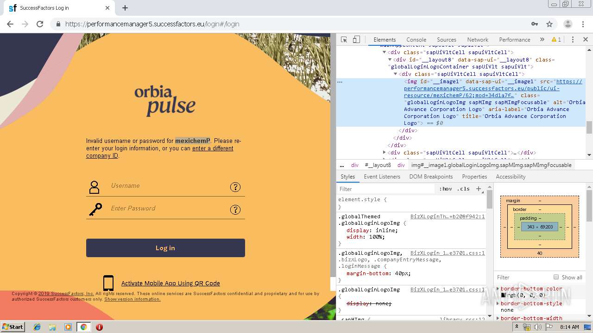
Task: Open DevTools customize menu (three dots)
Action: [573, 40]
